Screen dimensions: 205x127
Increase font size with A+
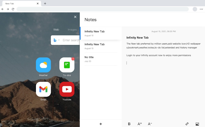(x=140, y=124)
